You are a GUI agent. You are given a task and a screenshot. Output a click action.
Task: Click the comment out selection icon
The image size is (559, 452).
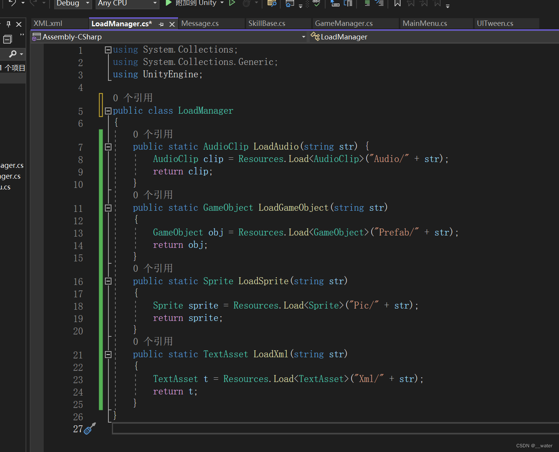point(367,4)
